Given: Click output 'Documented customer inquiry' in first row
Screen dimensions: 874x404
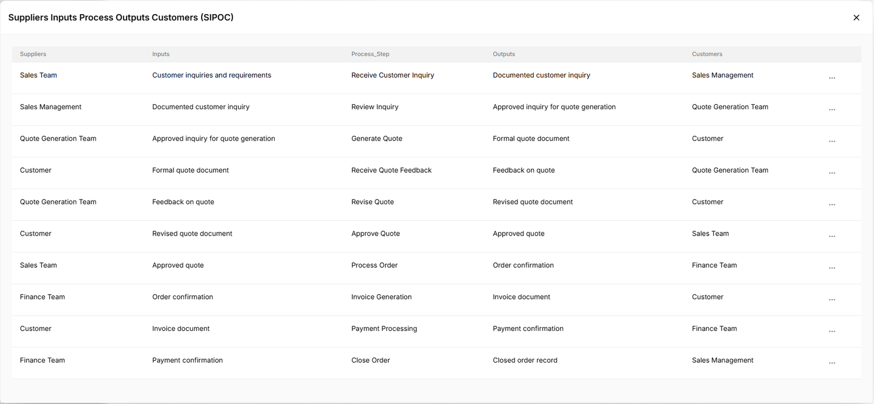Looking at the screenshot, I should (x=541, y=75).
